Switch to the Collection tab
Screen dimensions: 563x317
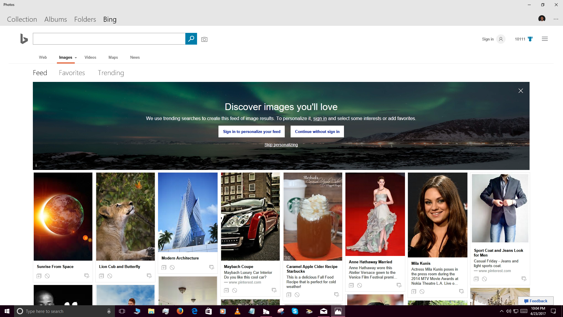click(22, 19)
